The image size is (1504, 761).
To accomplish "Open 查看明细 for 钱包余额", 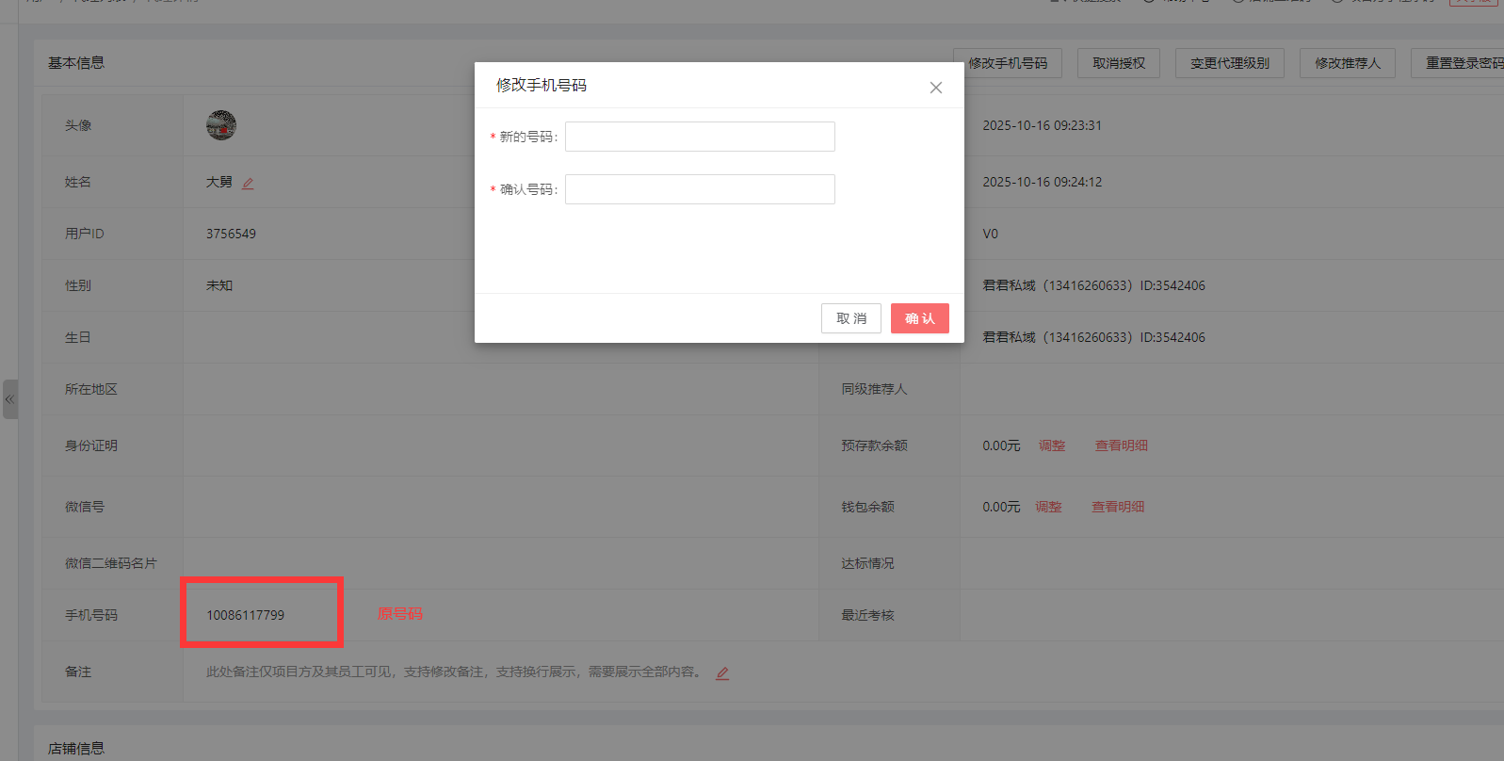I will 1118,507.
